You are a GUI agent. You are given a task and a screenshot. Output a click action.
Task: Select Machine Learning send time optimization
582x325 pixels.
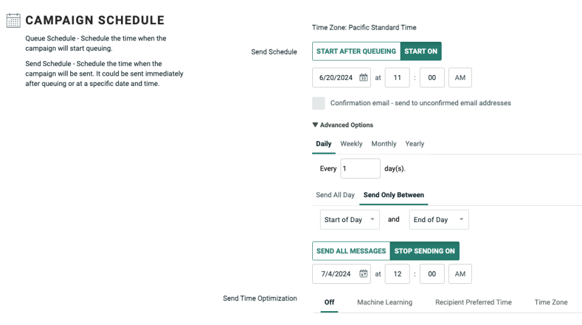[x=384, y=302]
